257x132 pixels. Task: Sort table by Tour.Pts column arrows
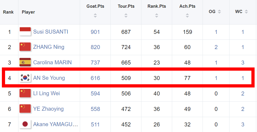coord(126,15)
